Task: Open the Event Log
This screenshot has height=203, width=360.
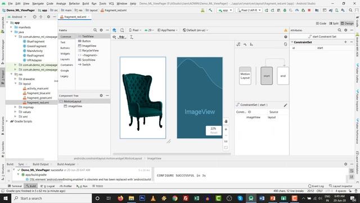Action: click(x=316, y=186)
